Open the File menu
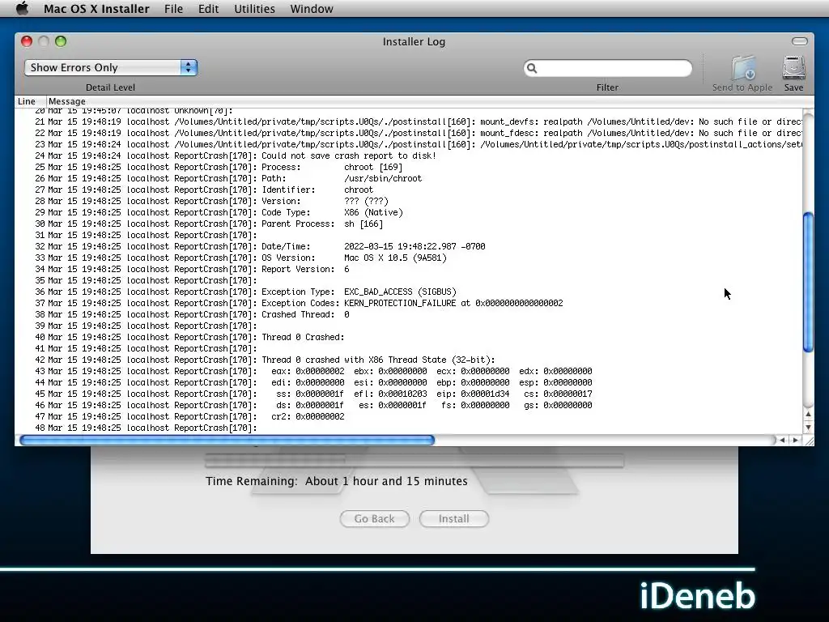 (173, 9)
